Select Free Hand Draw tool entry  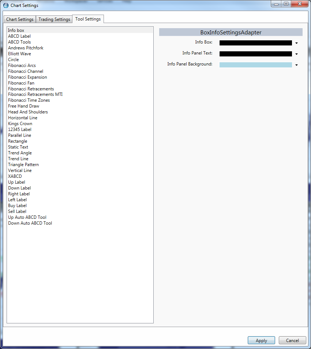(80, 106)
